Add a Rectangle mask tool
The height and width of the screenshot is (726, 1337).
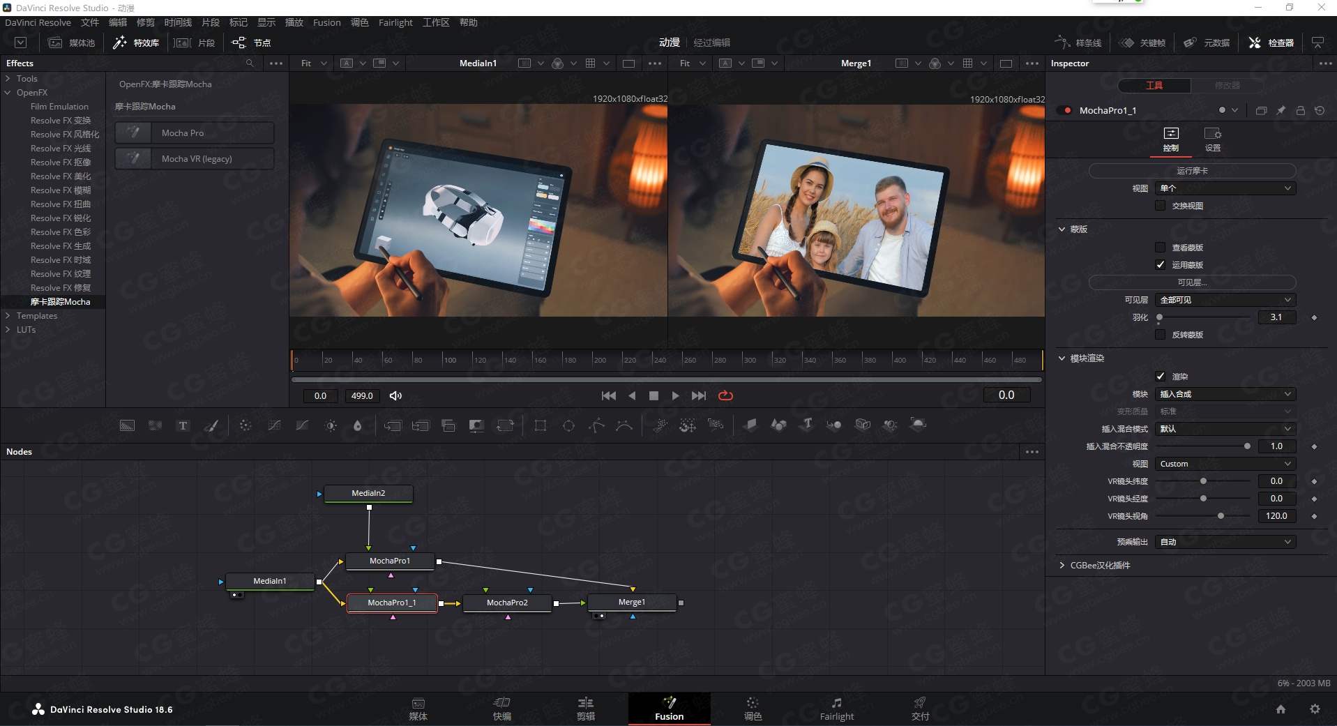(540, 425)
